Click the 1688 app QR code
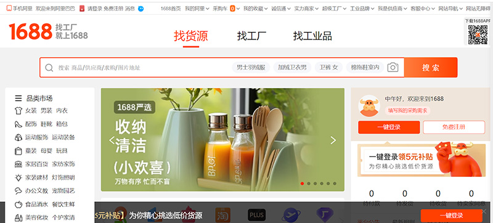The image size is (493, 223). (478, 34)
